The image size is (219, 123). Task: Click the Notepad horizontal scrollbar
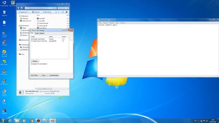click(x=158, y=76)
